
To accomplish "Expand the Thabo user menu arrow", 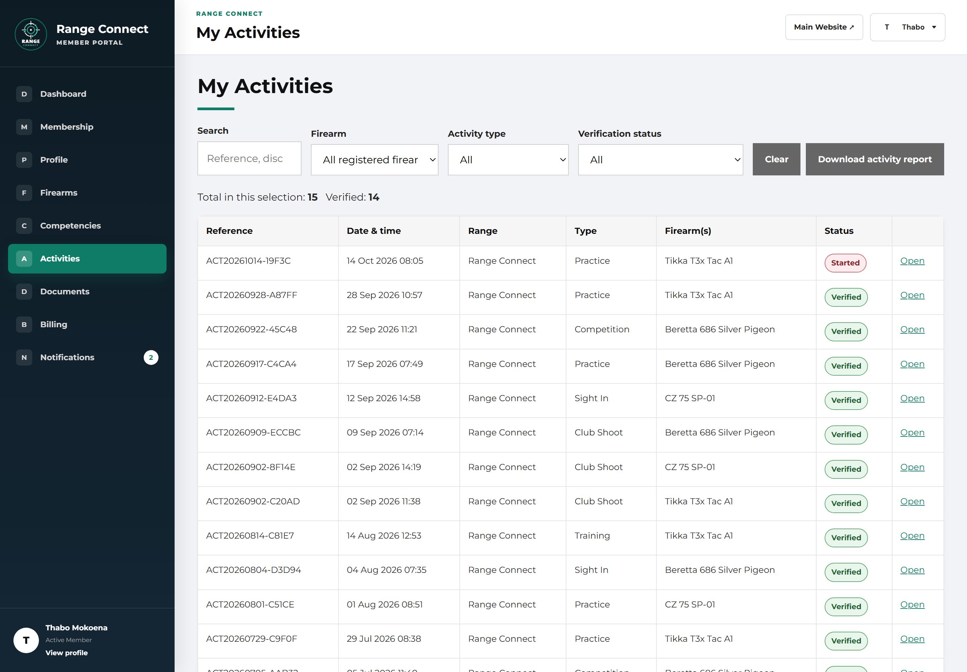I will (x=934, y=27).
